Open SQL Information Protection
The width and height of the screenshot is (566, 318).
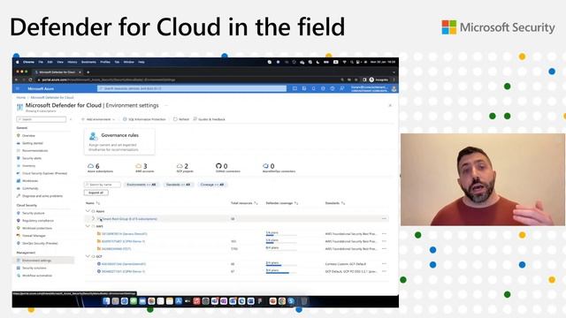(144, 119)
